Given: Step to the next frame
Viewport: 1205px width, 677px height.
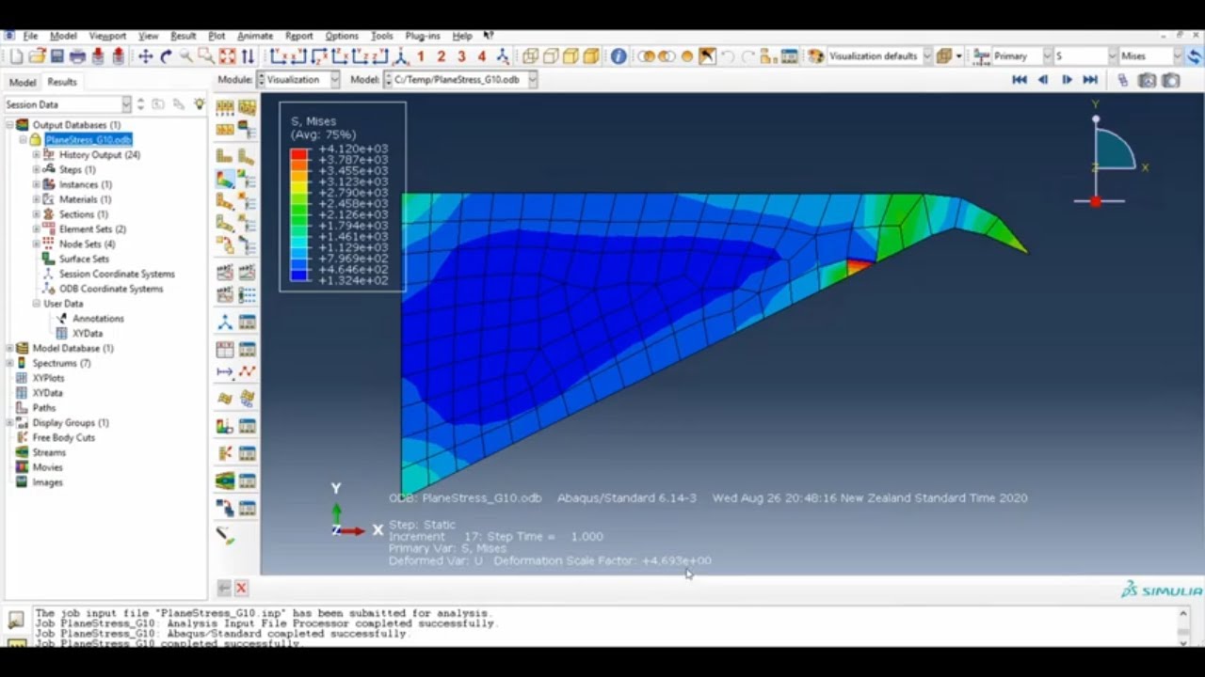Looking at the screenshot, I should tap(1067, 80).
